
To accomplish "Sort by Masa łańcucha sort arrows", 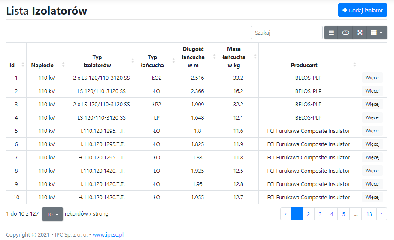I will [255, 57].
